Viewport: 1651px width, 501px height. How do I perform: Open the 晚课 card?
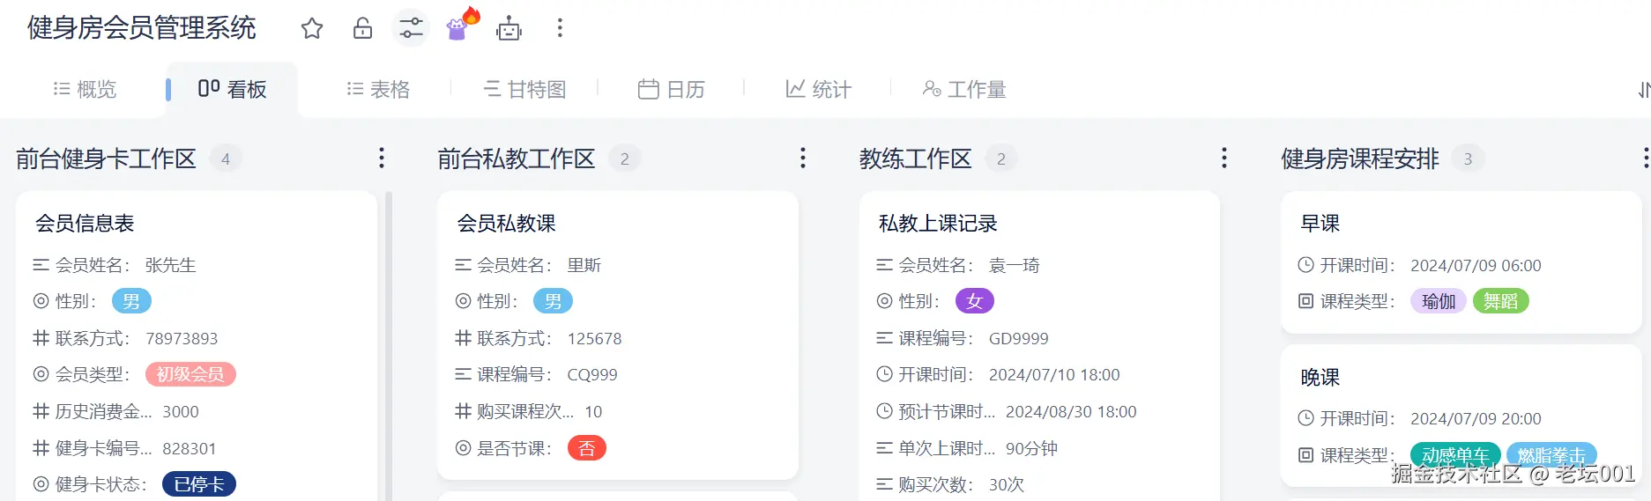tap(1461, 416)
